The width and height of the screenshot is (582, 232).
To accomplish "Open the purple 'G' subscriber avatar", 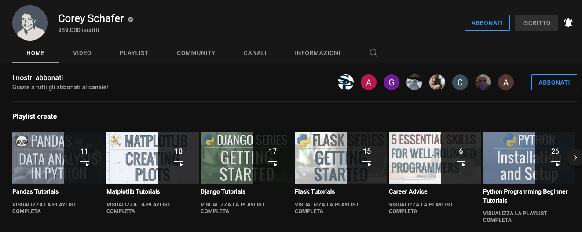I will point(392,82).
